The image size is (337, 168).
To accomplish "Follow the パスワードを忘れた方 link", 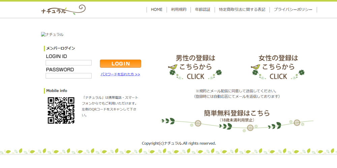I will click(x=120, y=74).
